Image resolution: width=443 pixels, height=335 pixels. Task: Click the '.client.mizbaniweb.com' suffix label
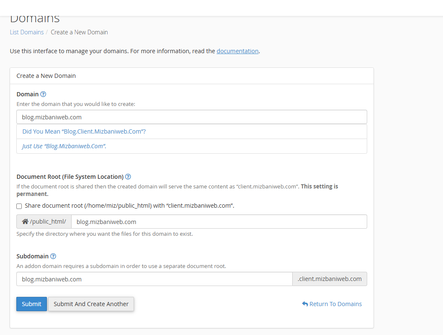tap(330, 279)
